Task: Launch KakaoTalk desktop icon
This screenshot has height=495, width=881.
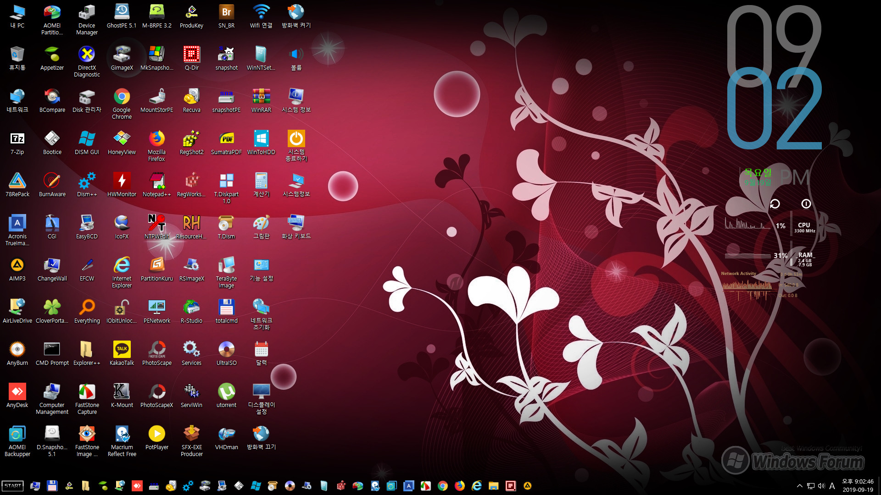Action: (x=122, y=353)
